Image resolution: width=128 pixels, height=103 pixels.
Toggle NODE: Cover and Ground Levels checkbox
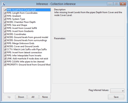[5, 46]
